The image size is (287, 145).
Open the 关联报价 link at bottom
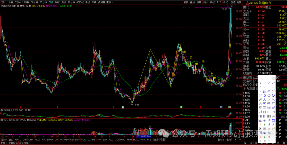pos(13,143)
